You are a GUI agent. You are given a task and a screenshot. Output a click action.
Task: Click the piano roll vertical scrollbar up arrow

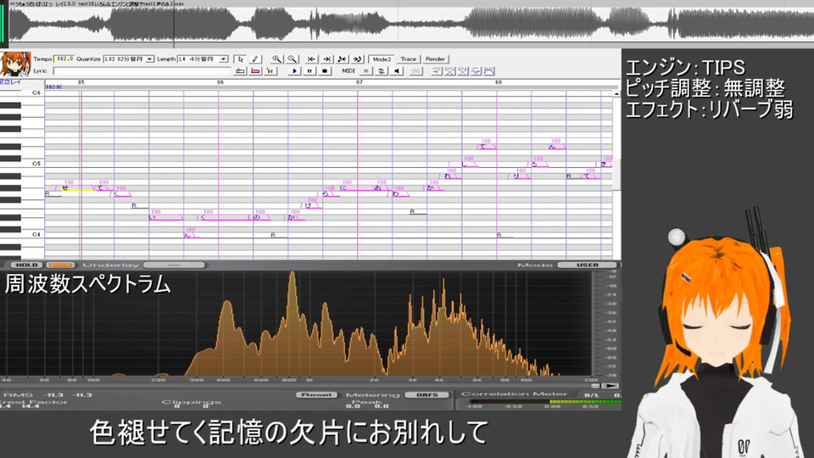pyautogui.click(x=616, y=94)
